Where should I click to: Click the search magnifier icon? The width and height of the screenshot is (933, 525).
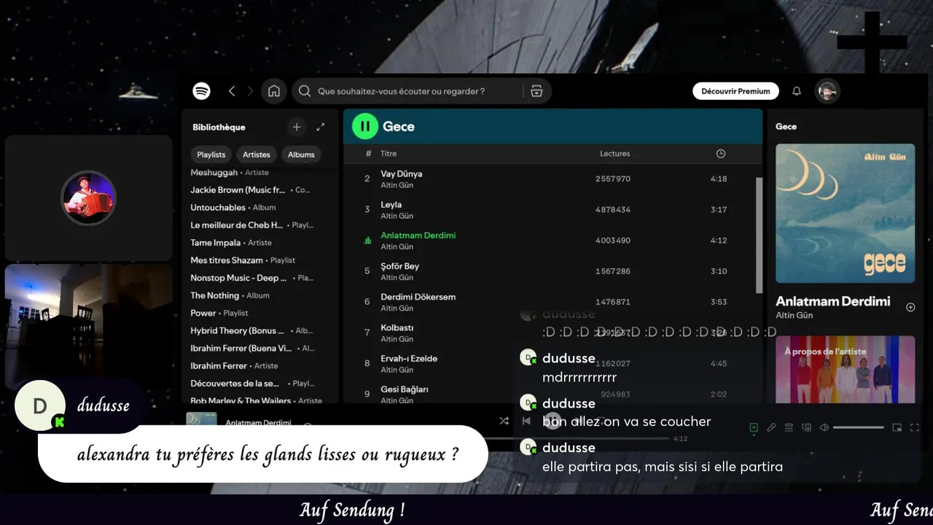click(305, 91)
